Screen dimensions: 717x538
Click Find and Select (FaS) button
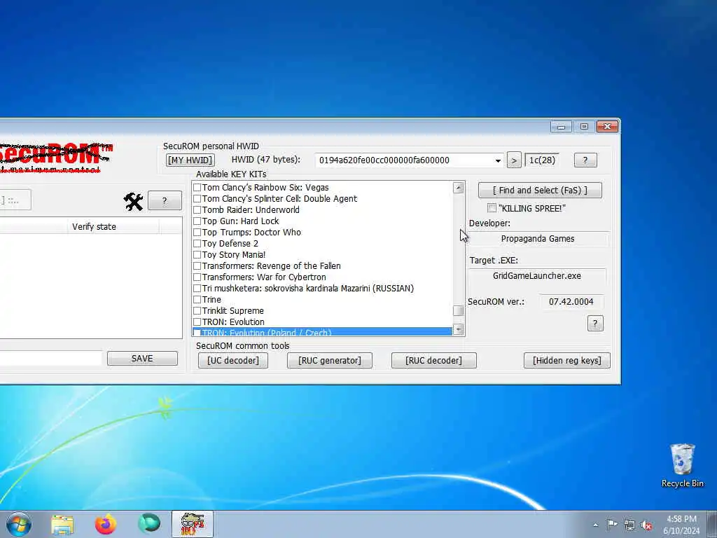[540, 191]
